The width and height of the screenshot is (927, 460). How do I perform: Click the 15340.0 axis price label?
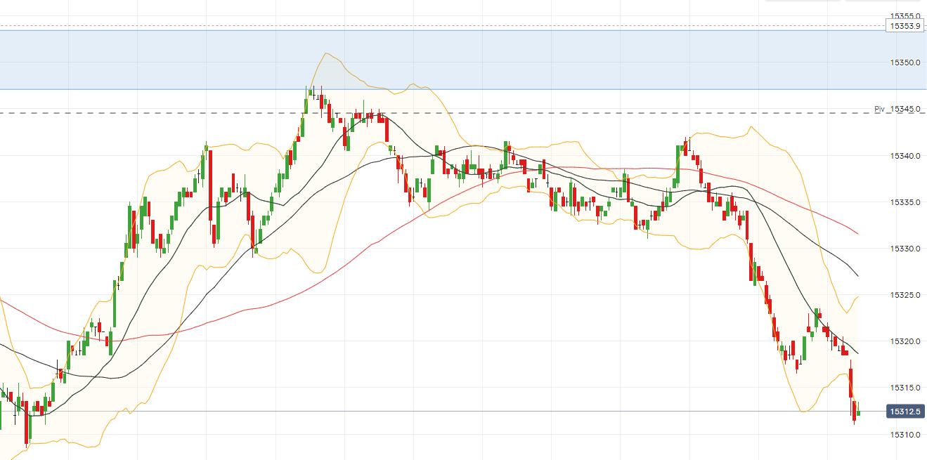pos(905,156)
